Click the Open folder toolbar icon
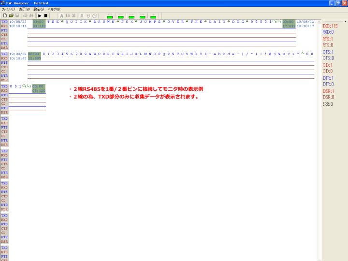 click(x=11, y=15)
